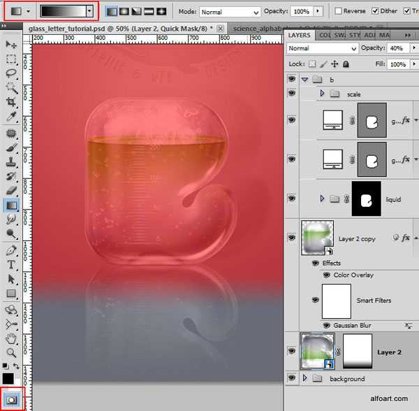Open the gradient Mode dropdown
This screenshot has height=411, width=419.
[x=230, y=12]
